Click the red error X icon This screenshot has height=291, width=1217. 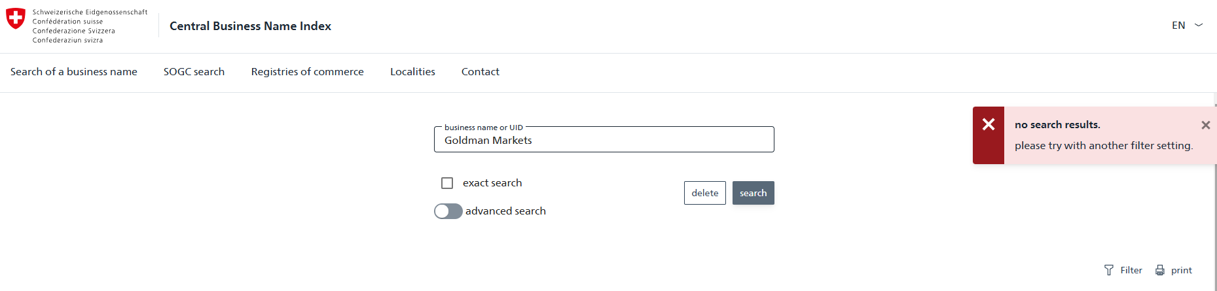pos(989,124)
